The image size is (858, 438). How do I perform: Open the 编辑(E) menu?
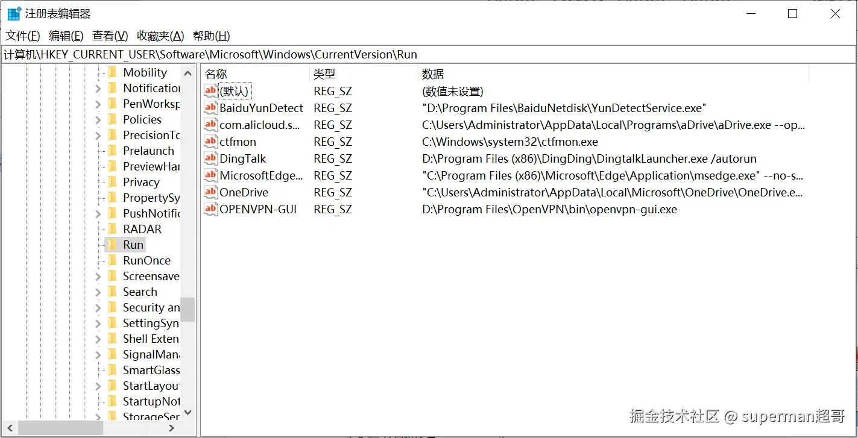tap(66, 36)
